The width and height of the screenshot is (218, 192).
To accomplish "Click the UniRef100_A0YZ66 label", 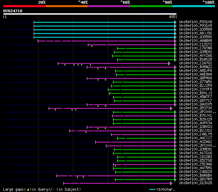I will click(x=196, y=56).
